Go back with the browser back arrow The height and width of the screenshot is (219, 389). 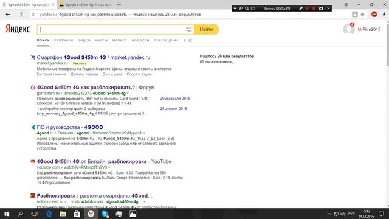pyautogui.click(x=8, y=15)
